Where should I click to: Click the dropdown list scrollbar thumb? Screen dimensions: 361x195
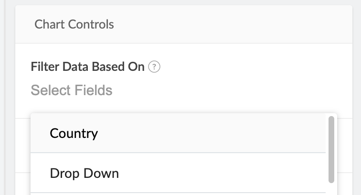tap(331, 149)
